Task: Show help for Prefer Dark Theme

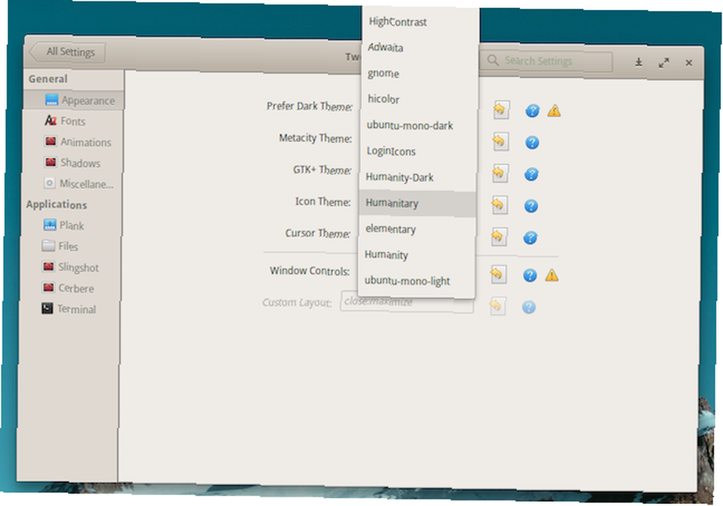Action: pyautogui.click(x=533, y=111)
